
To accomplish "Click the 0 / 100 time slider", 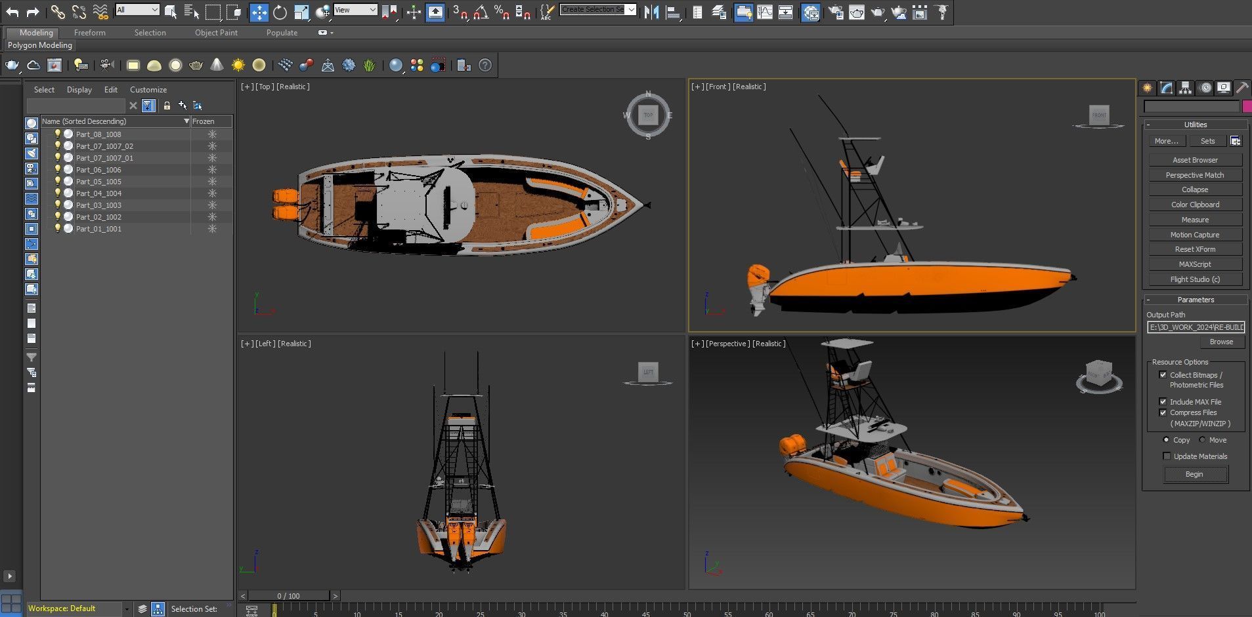I will point(289,596).
